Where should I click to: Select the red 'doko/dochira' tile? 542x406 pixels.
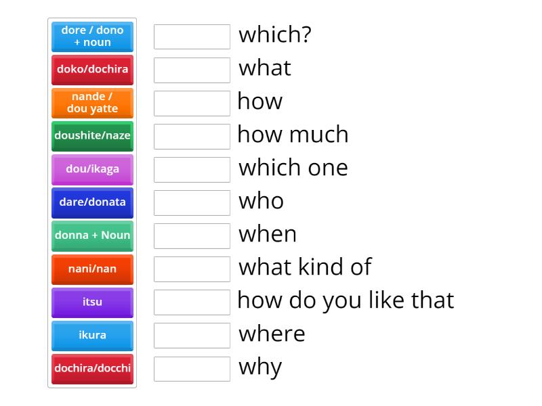92,70
